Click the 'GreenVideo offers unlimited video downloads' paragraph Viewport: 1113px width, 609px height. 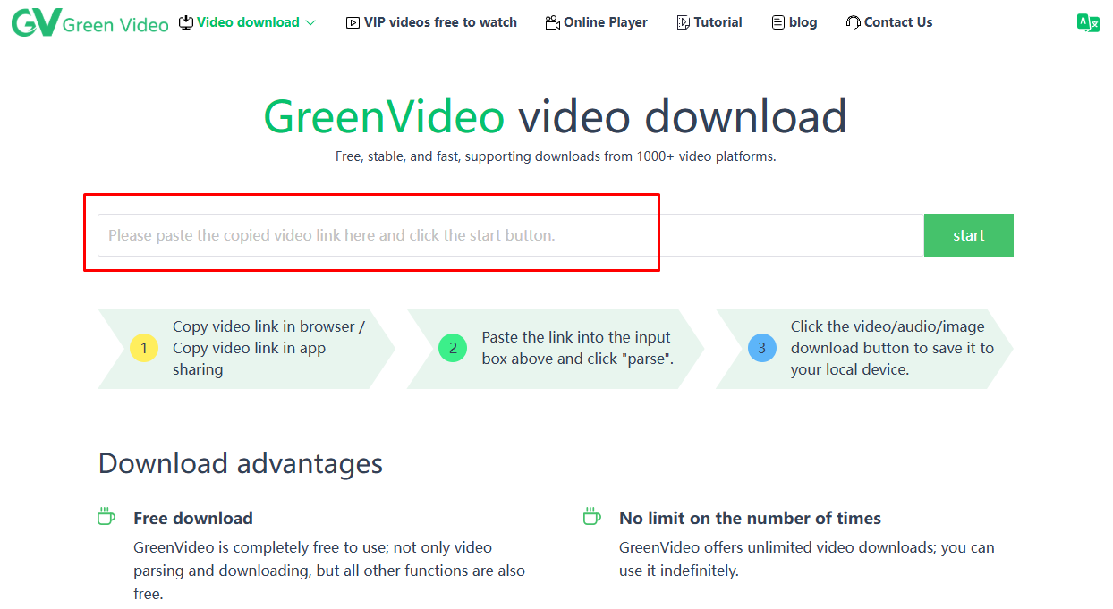coord(807,559)
